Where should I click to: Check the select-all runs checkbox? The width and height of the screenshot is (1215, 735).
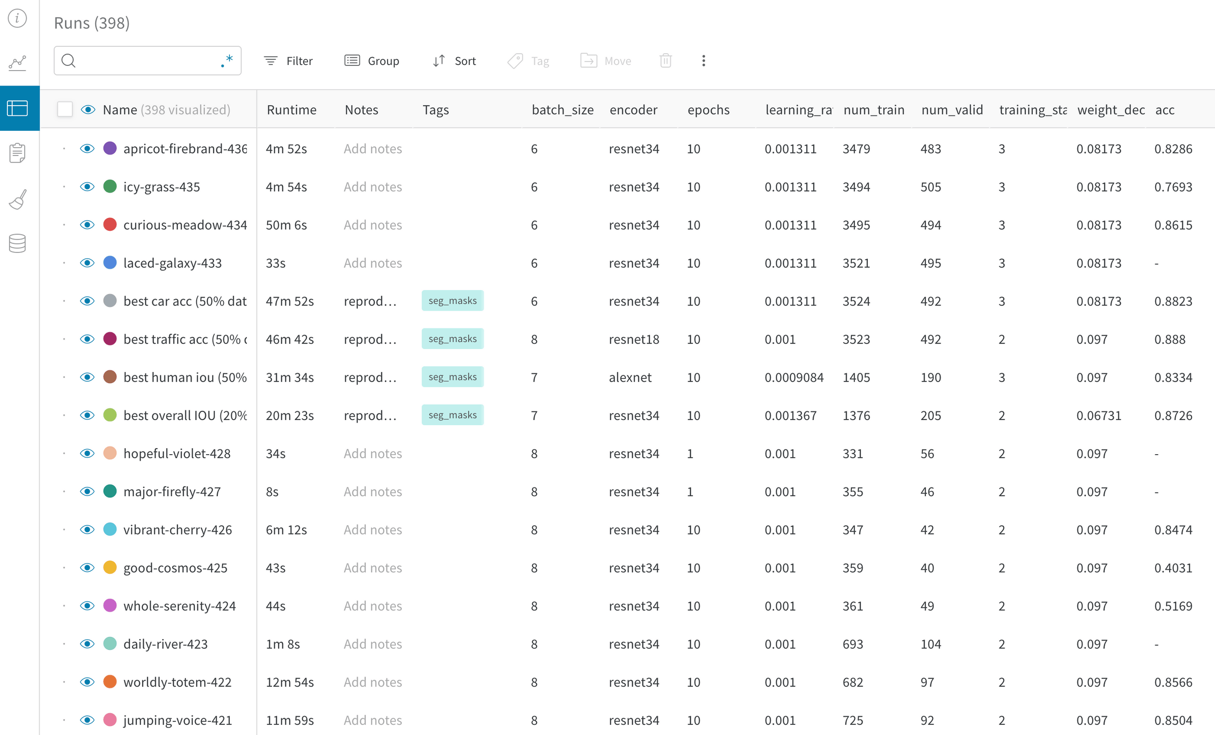click(64, 109)
